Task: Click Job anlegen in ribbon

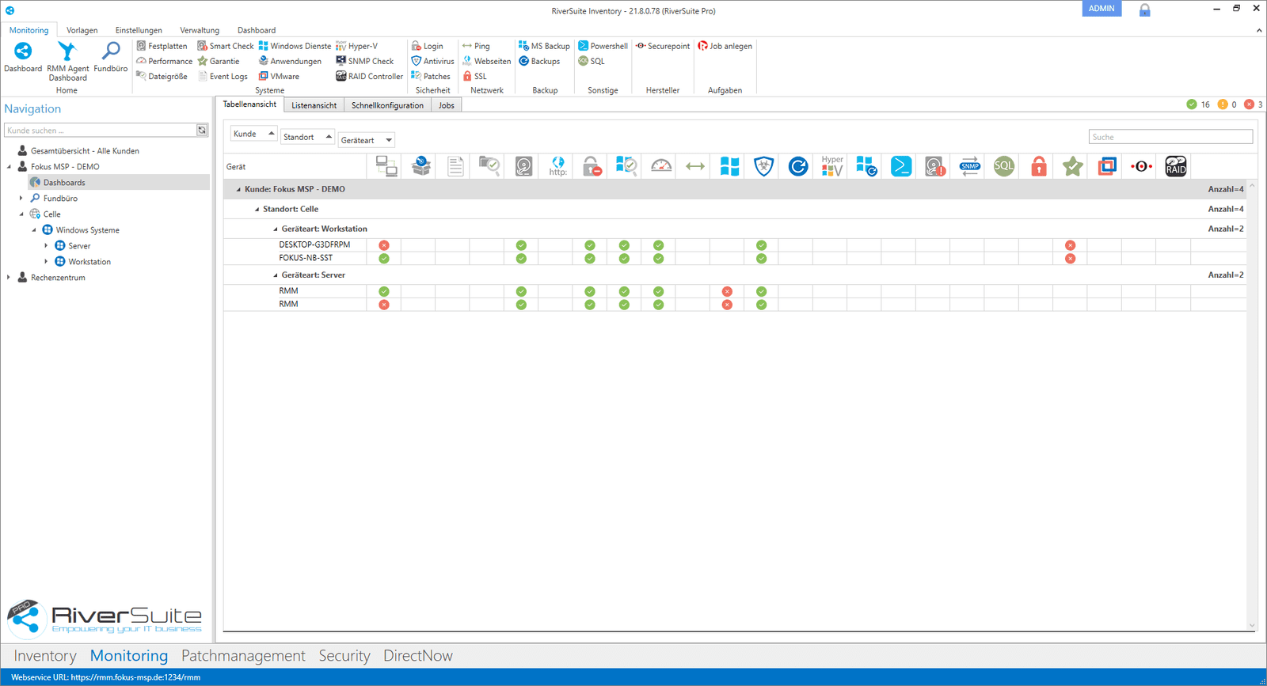Action: click(725, 46)
